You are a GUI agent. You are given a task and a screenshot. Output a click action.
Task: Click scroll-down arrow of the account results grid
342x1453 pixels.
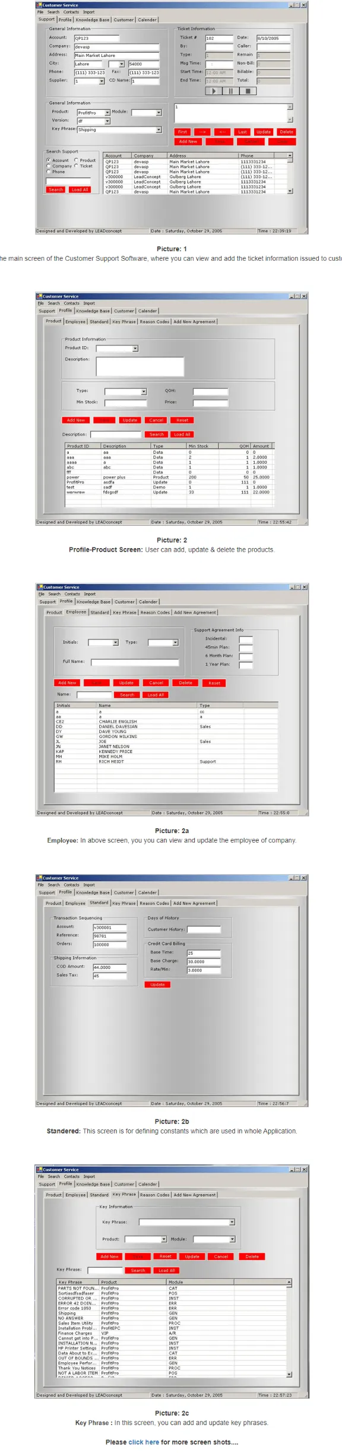pos(290,191)
